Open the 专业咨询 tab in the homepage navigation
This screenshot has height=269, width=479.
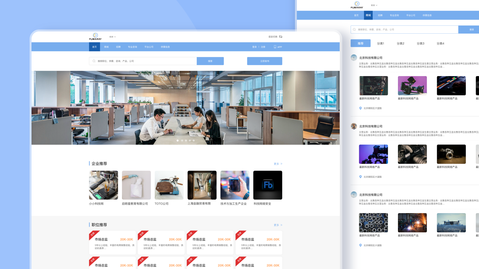pos(132,47)
